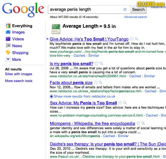The image size is (166, 159).
Task: Open Similar for the menshealth/204951 result
Action: [x=149, y=76]
